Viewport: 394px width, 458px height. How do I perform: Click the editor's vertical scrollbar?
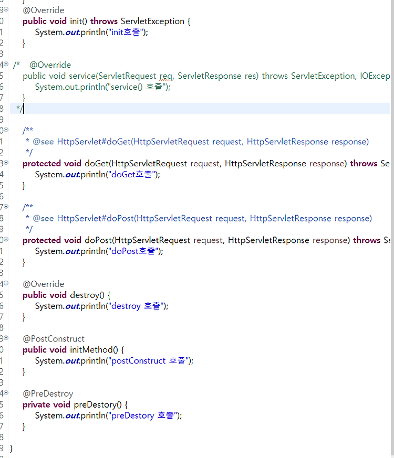pyautogui.click(x=392, y=228)
